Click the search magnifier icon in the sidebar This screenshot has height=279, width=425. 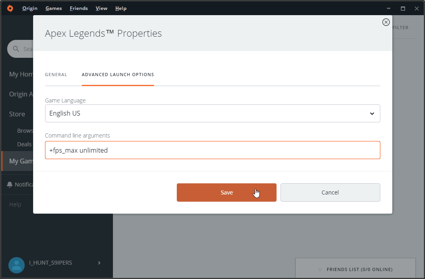click(16, 49)
